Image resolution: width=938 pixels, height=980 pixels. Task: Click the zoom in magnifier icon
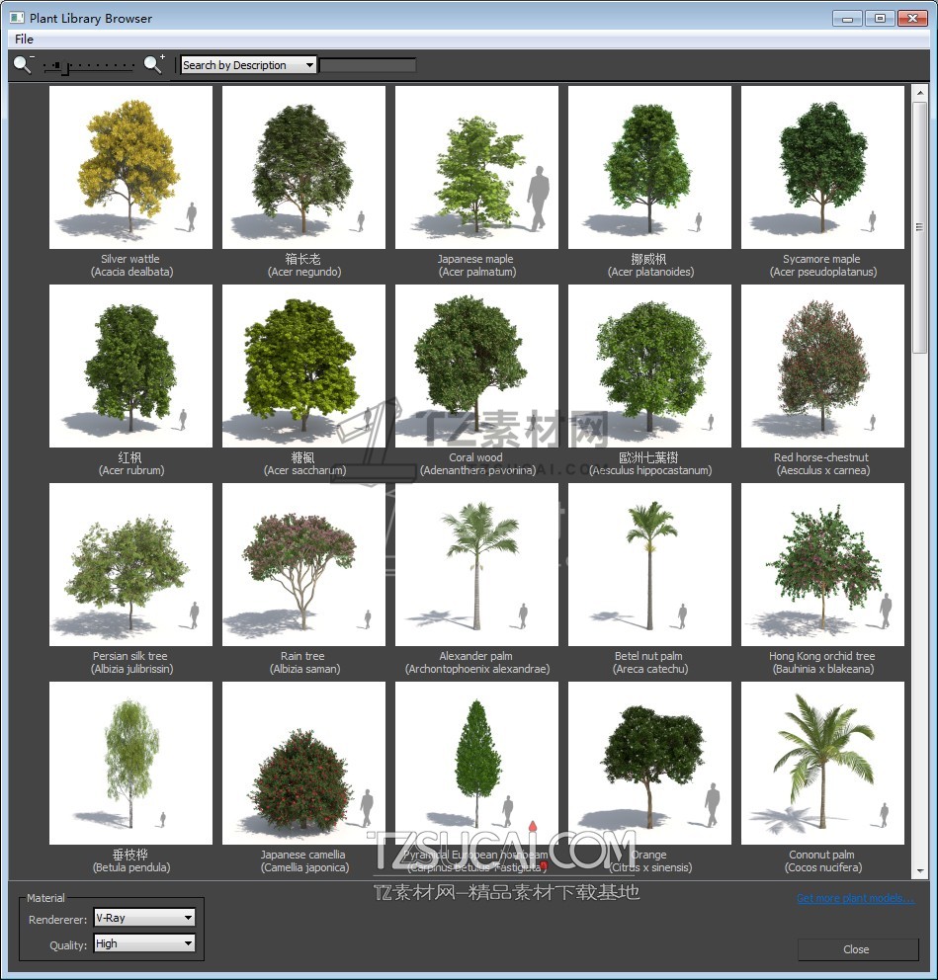[x=154, y=64]
